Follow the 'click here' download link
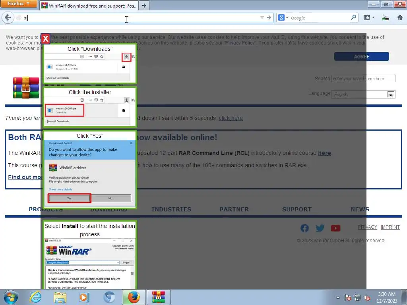 click(231, 118)
